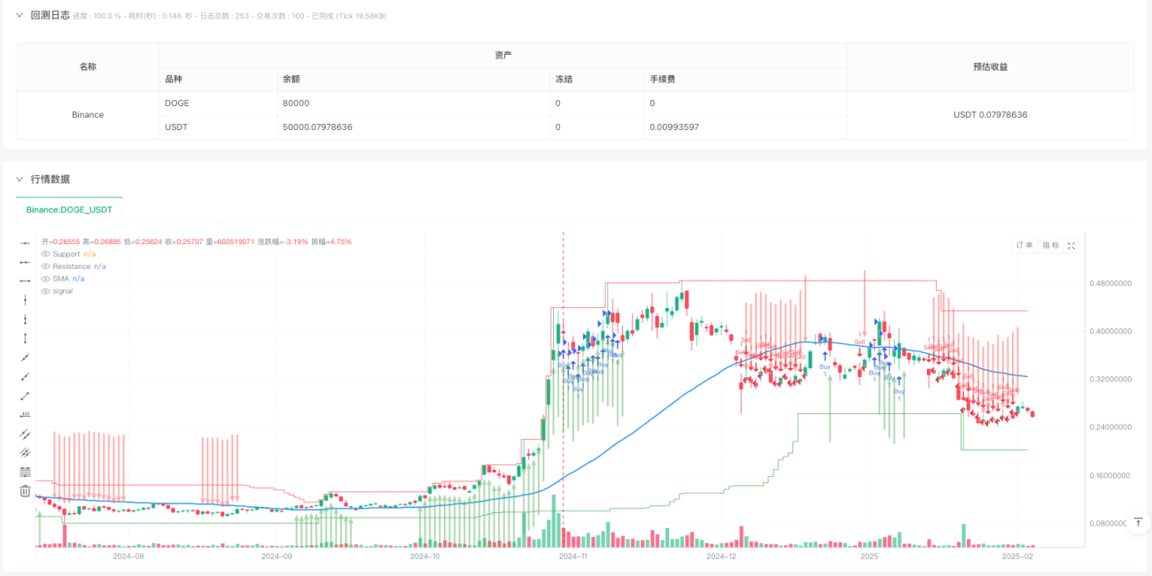The width and height of the screenshot is (1152, 576).
Task: Collapse the 行情数据 section
Action: coord(19,179)
